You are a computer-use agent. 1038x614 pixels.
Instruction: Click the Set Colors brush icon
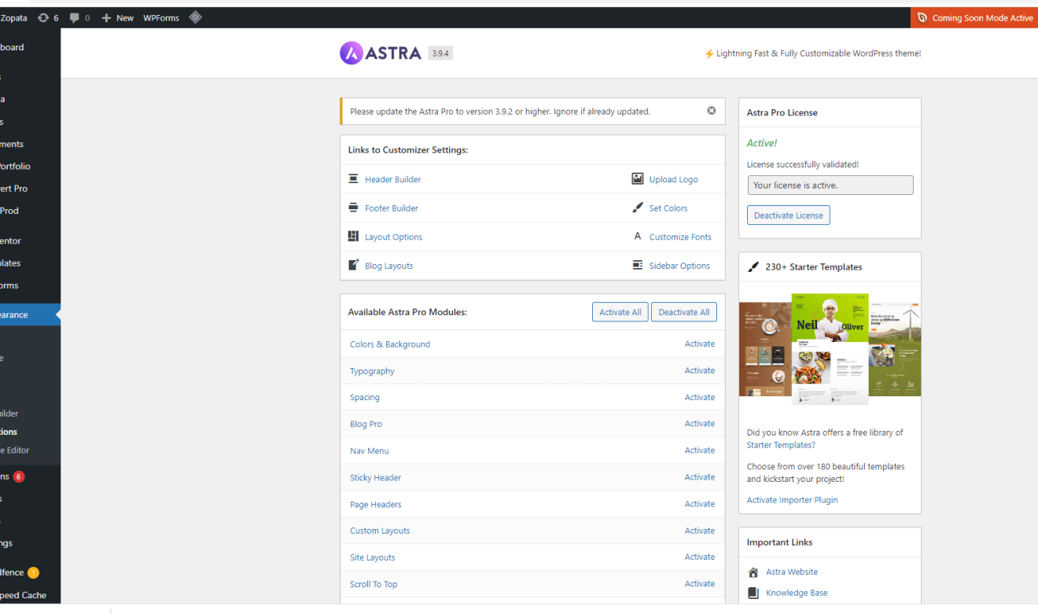click(638, 208)
